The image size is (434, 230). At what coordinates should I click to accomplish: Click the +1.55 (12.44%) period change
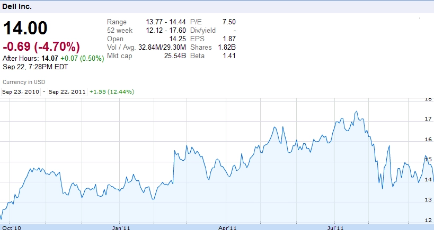pos(112,91)
